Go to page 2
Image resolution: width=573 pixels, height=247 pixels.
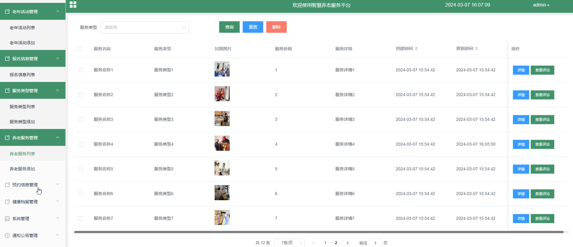336,243
